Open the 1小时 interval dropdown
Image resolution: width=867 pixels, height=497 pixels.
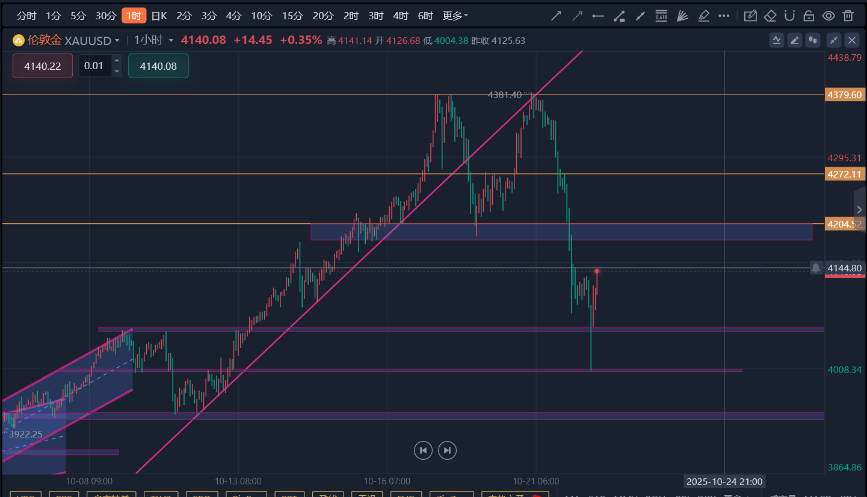[153, 40]
